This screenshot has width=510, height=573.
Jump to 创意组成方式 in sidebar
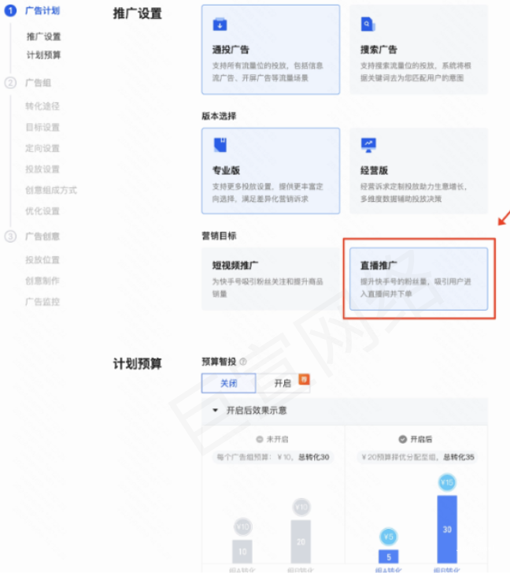pyautogui.click(x=51, y=191)
